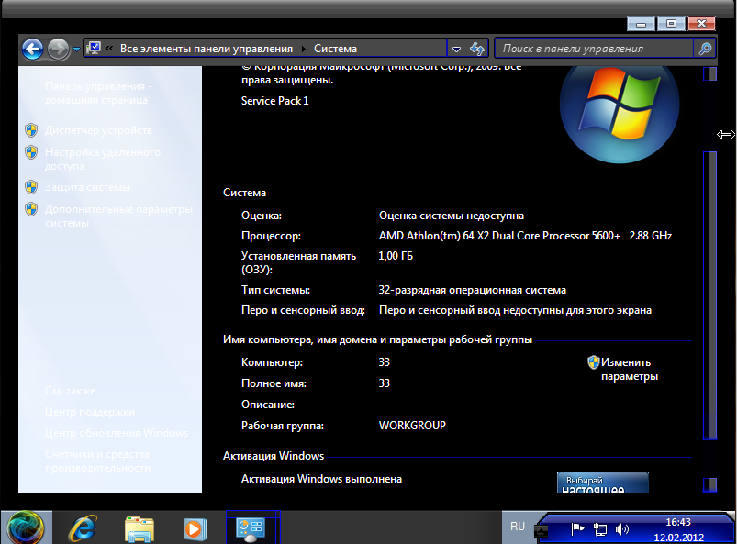Click the 'Оценка системы недоступна' rating link

452,216
